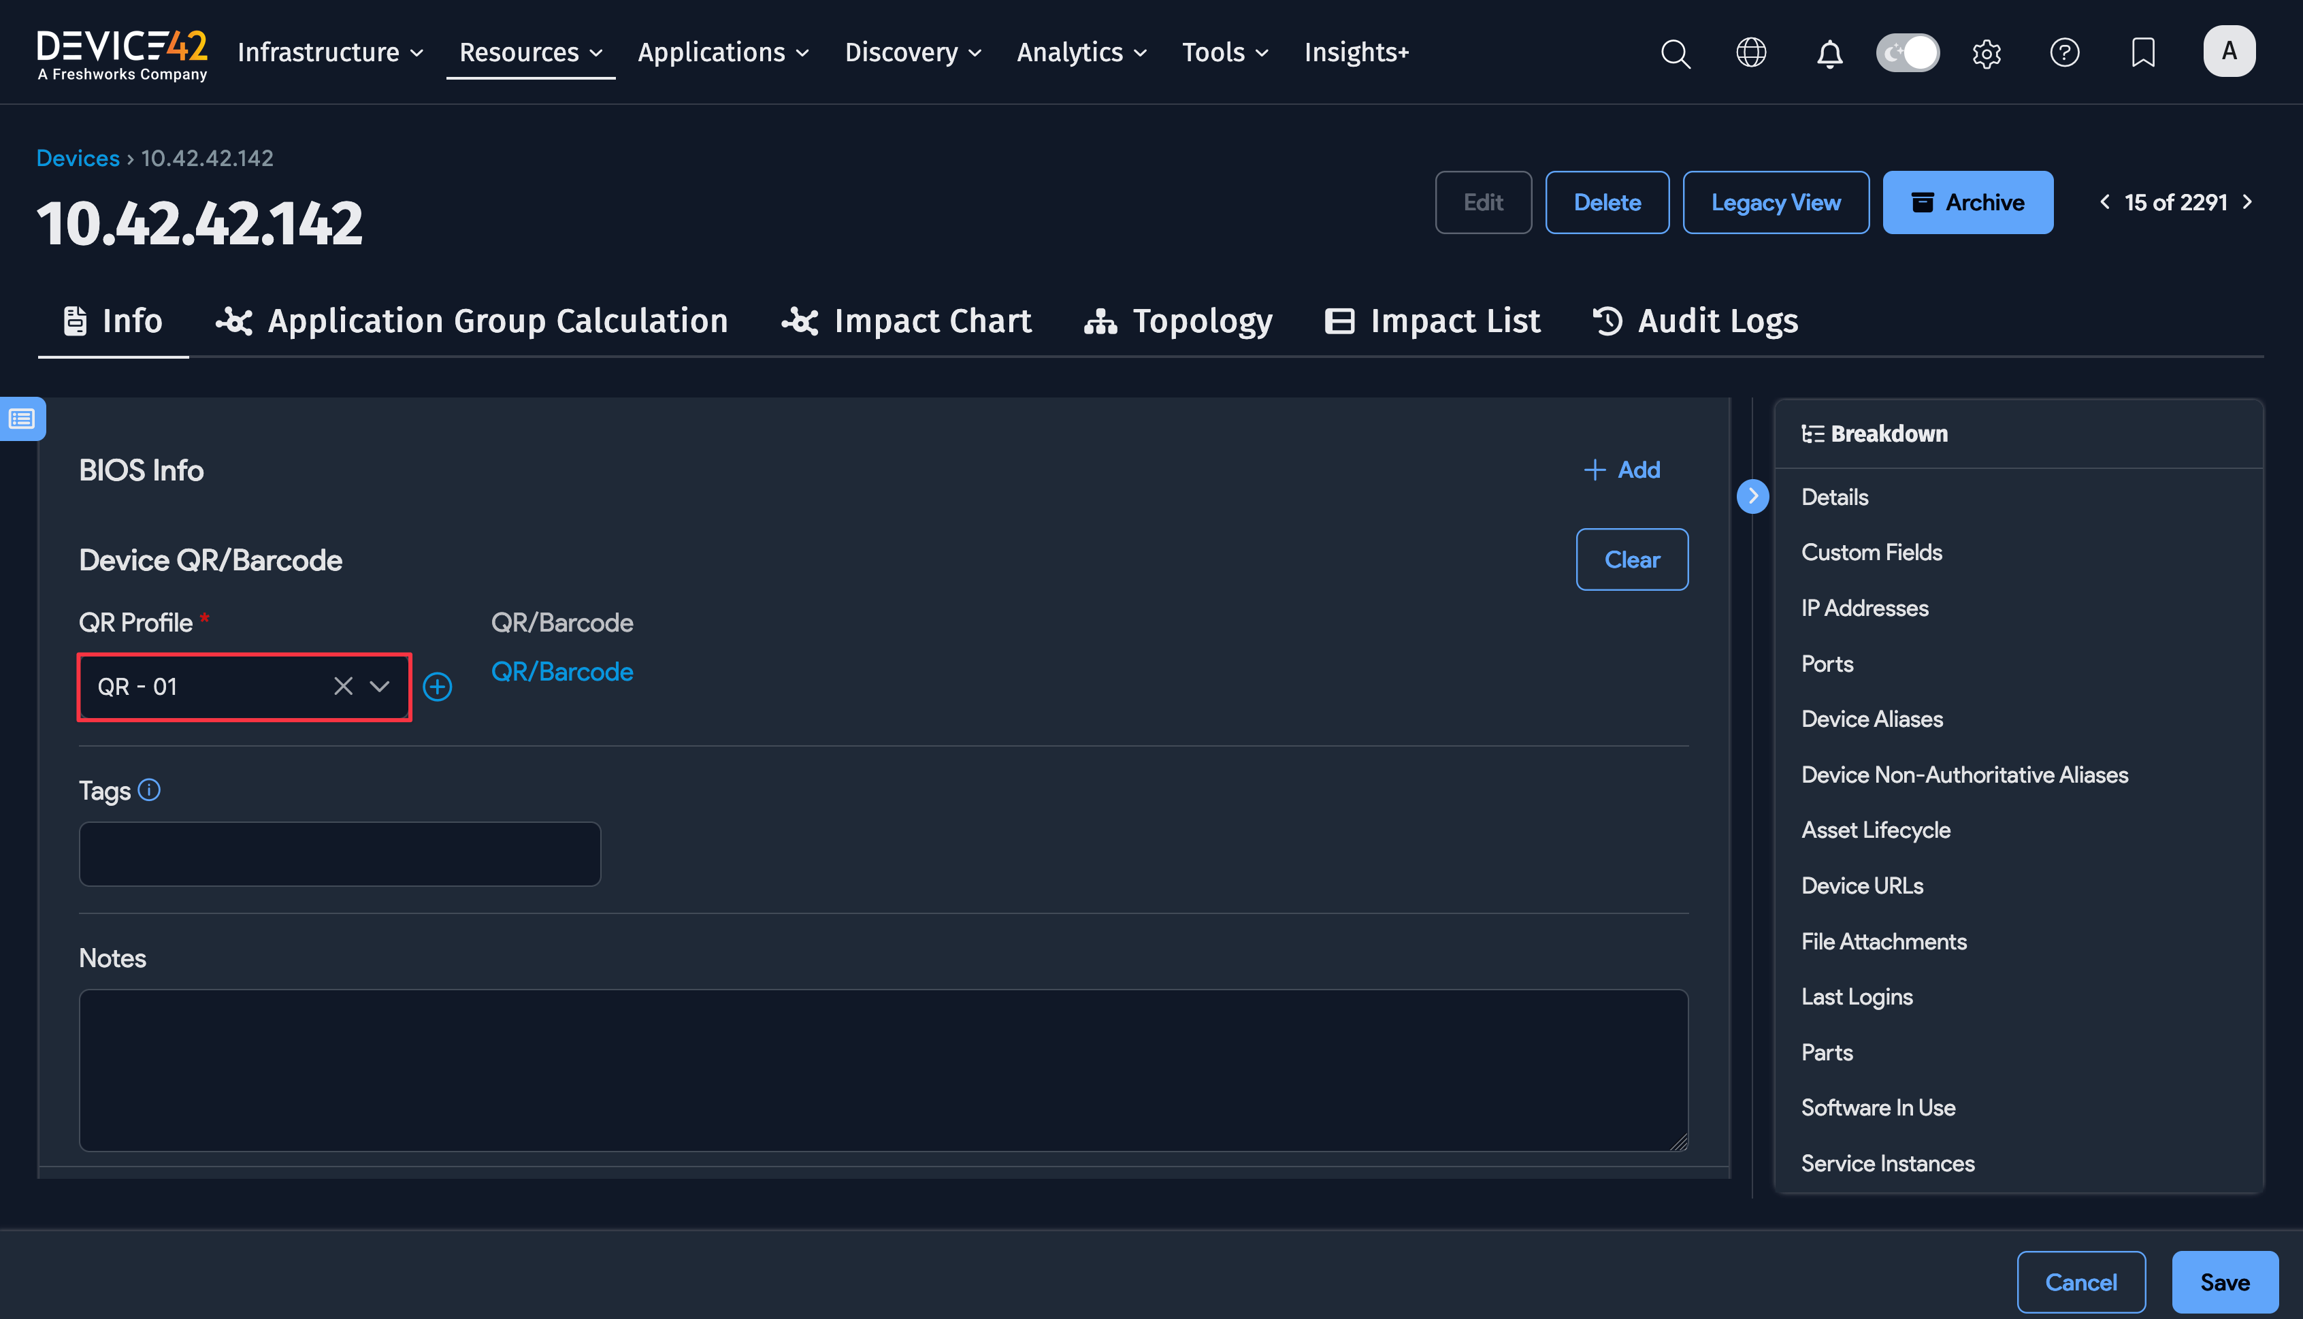Add new QR profile plus icon
2303x1319 pixels.
pos(438,687)
